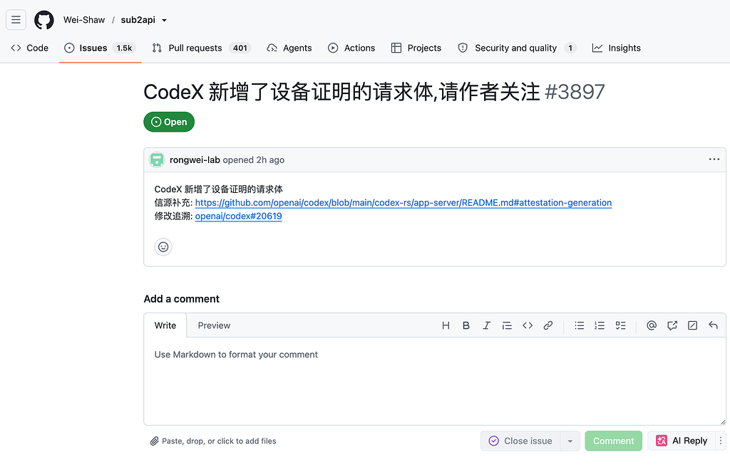Expand the Close issue options dropdown

[x=570, y=441]
